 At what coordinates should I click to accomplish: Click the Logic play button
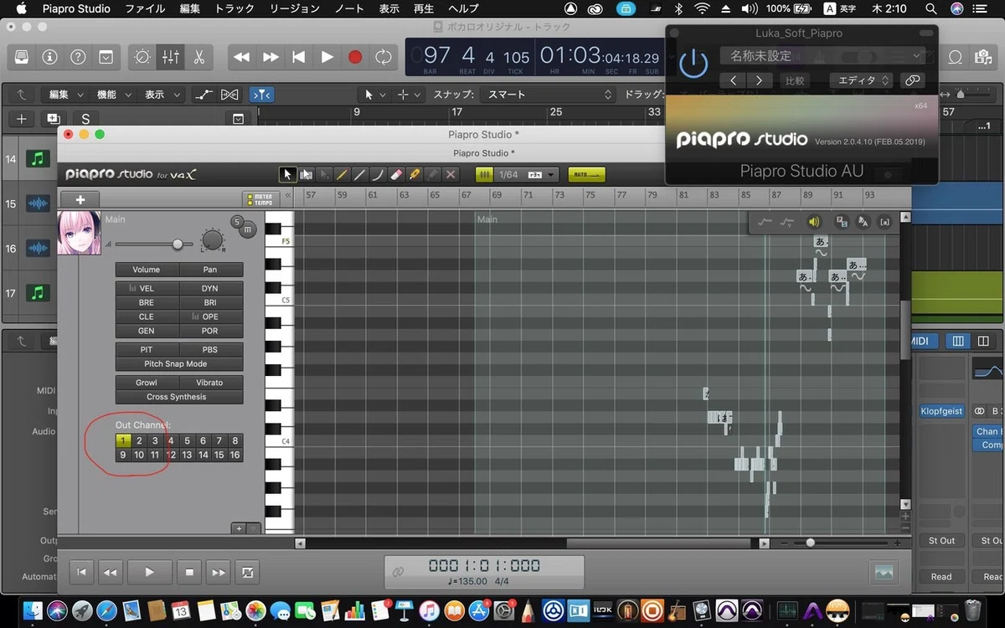pyautogui.click(x=327, y=57)
